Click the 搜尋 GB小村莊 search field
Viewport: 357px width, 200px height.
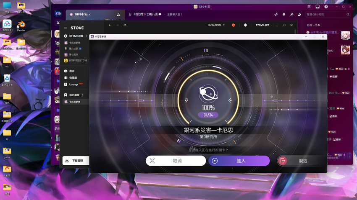click(x=328, y=14)
